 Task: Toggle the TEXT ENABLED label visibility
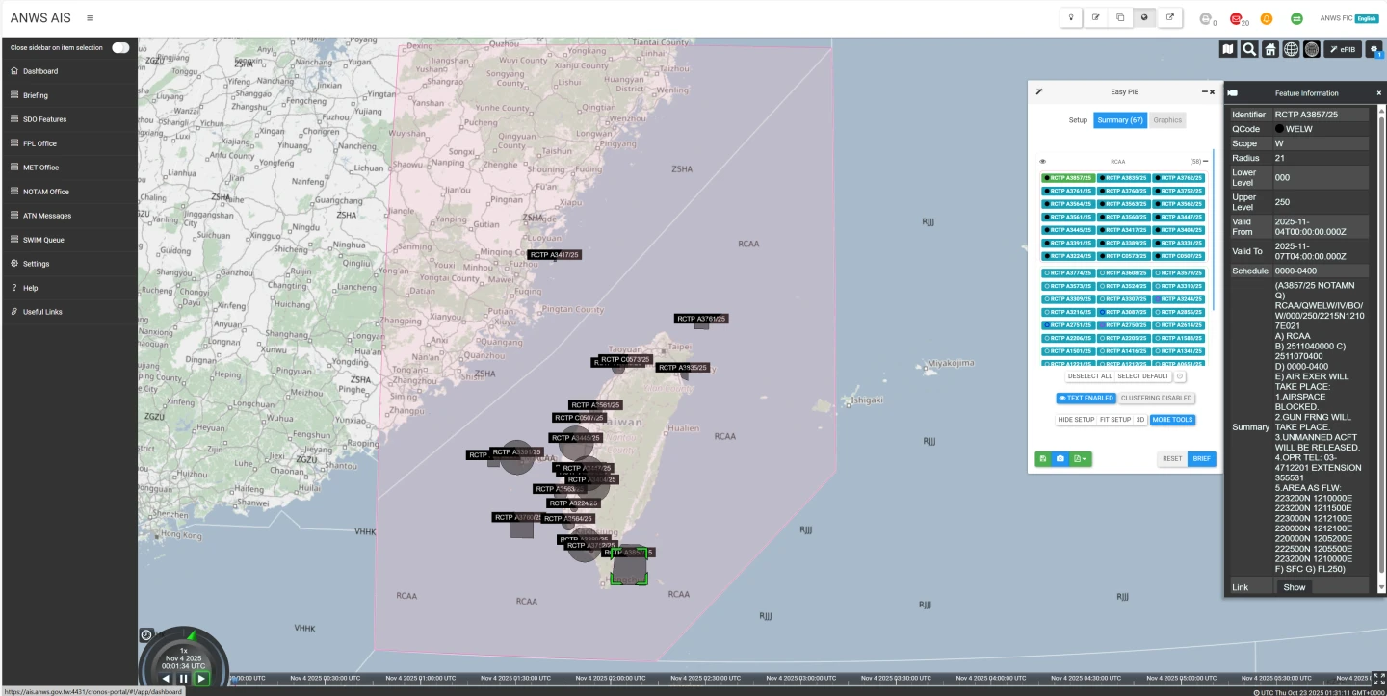click(x=1086, y=398)
